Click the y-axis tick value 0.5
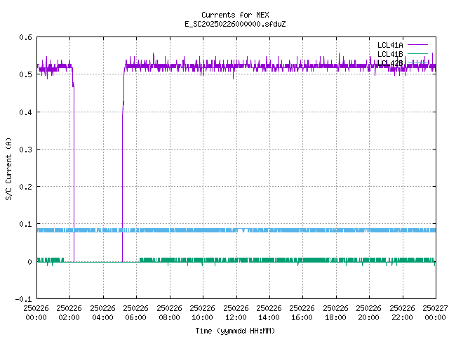 click(x=25, y=74)
